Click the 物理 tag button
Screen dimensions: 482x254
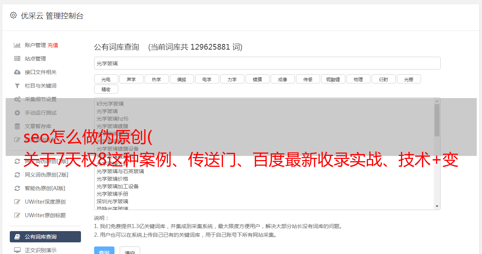point(358,79)
